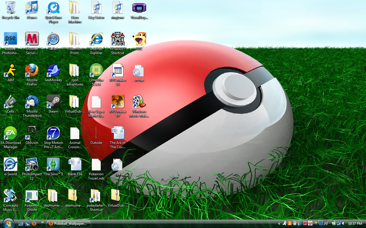Click the 10:37 PM taskbar clock
The height and width of the screenshot is (228, 366).
pos(355,224)
